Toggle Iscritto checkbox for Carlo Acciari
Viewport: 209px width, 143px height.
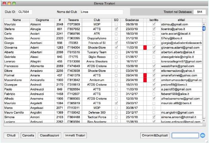pyautogui.click(x=154, y=33)
